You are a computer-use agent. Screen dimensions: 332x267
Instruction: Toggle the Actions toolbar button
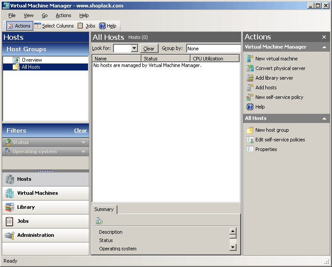click(x=20, y=26)
